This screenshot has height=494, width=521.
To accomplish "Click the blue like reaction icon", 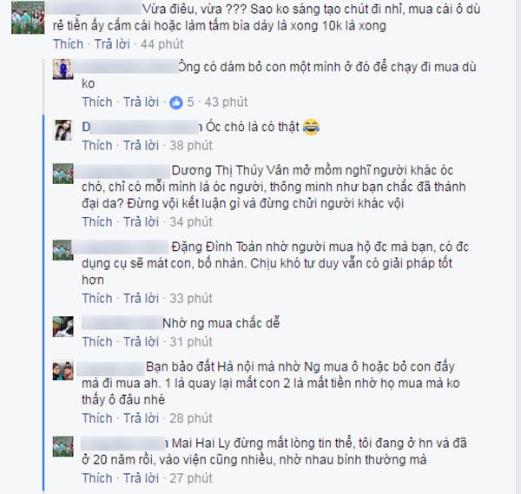I will tap(176, 102).
